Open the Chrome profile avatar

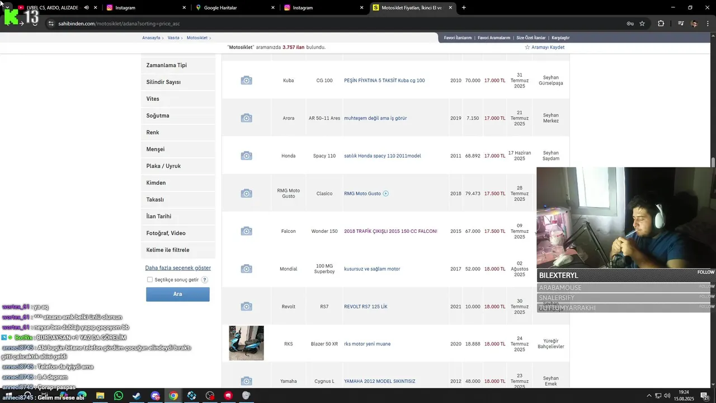pos(694,24)
